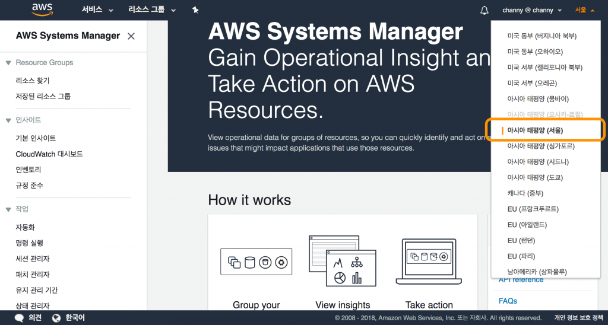This screenshot has height=325, width=608.
Task: Click 의견 feedback link in footer
Action: click(x=35, y=318)
